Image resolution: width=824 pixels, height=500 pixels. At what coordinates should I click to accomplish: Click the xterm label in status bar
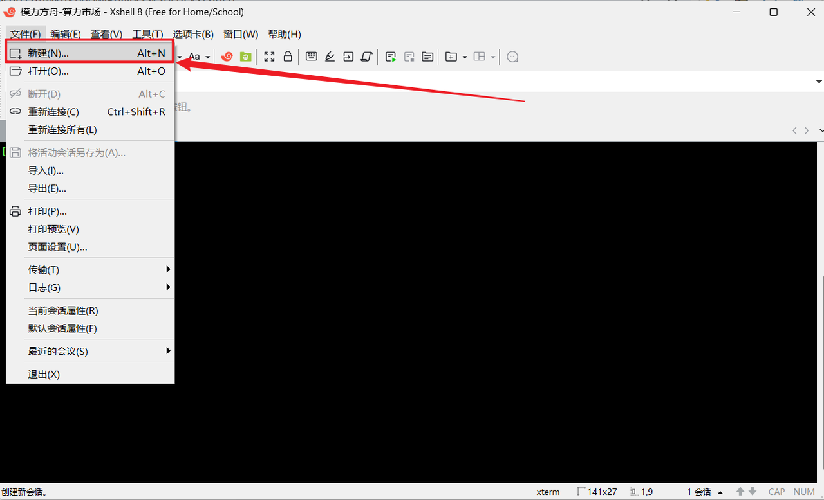coord(548,492)
